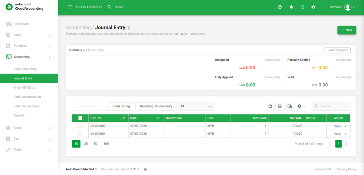This screenshot has width=364, height=175.
Task: Open the hamburger menu icon
Action: click(70, 7)
